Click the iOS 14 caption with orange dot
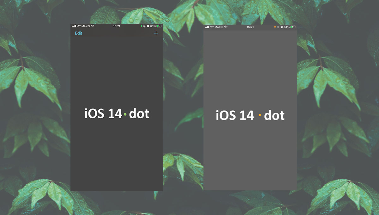379x215 pixels. (250, 115)
